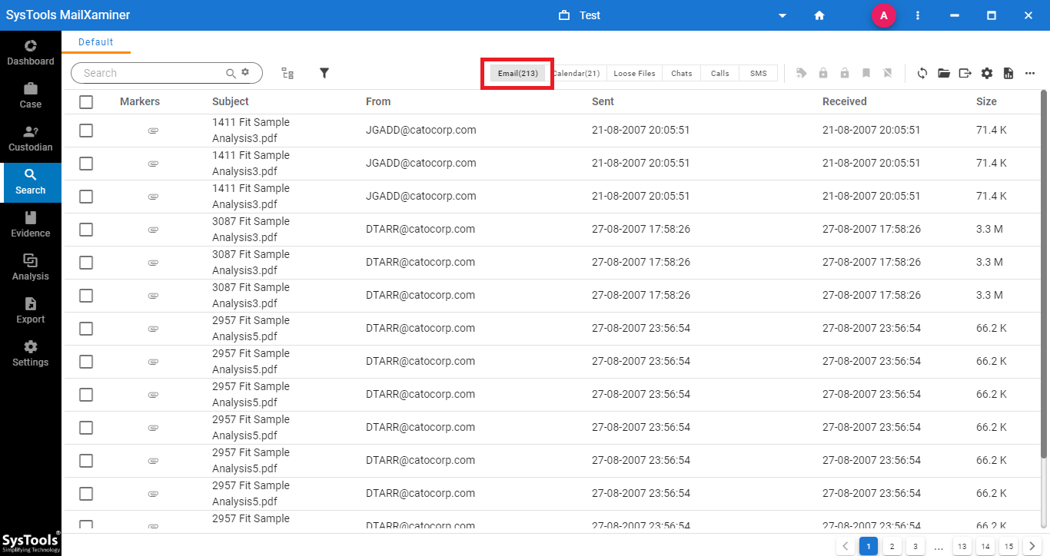Check the first 2957 Fit Sample Analysis5.pdf row

pos(86,329)
